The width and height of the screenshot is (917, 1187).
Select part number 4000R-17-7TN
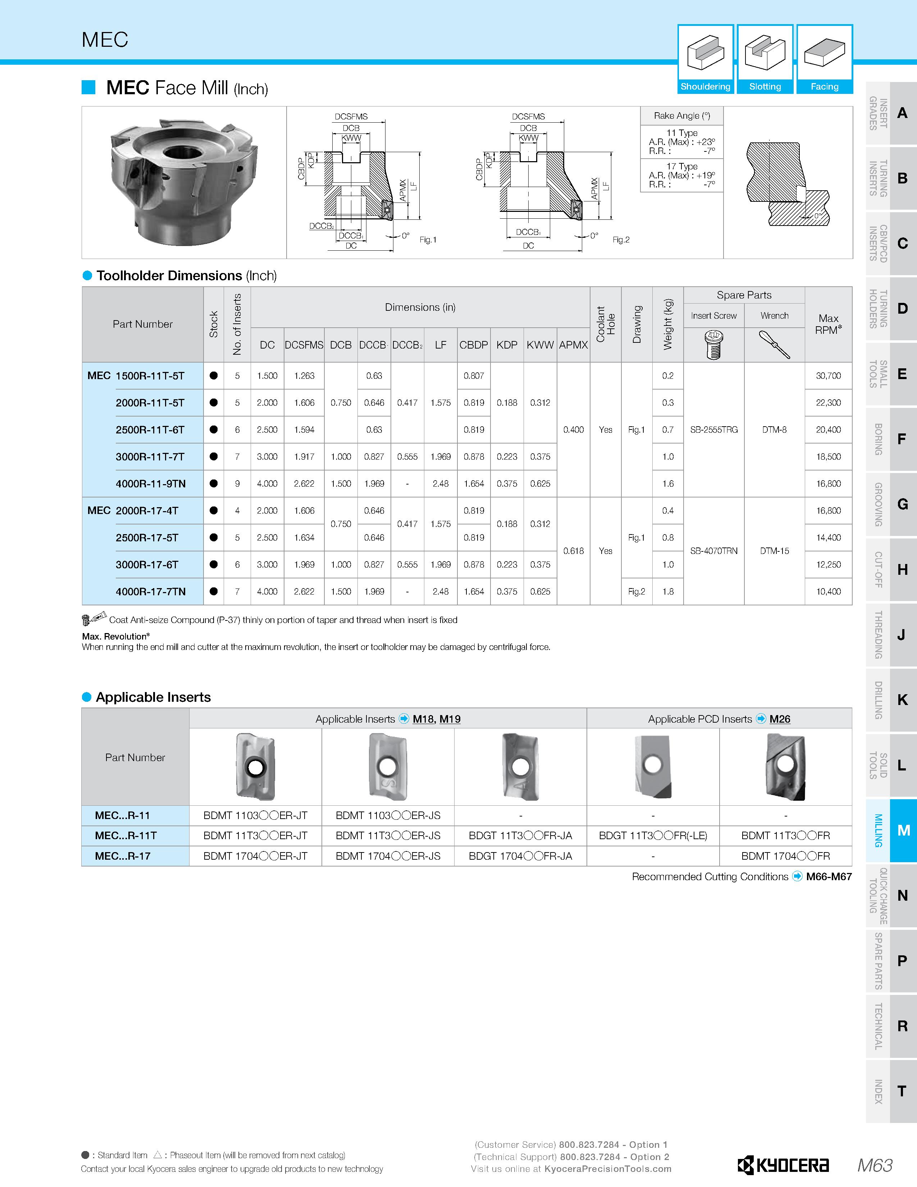click(x=150, y=591)
